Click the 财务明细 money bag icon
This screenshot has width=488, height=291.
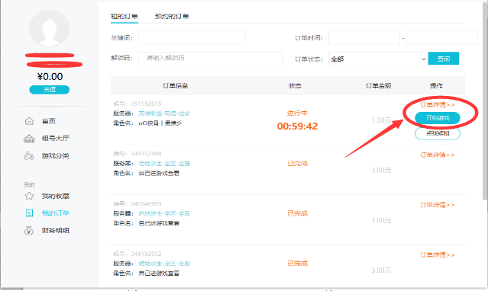pyautogui.click(x=29, y=231)
